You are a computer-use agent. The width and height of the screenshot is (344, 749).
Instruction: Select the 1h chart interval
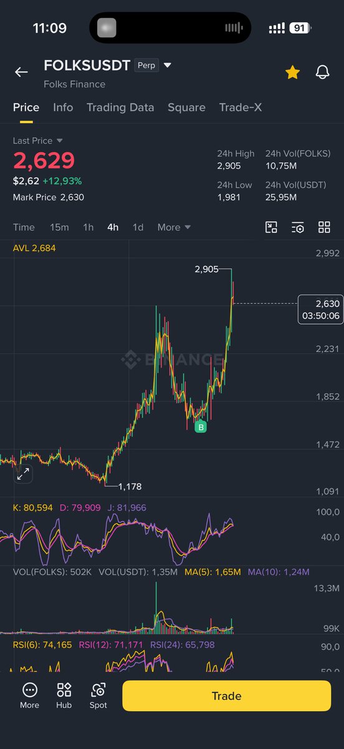88,227
